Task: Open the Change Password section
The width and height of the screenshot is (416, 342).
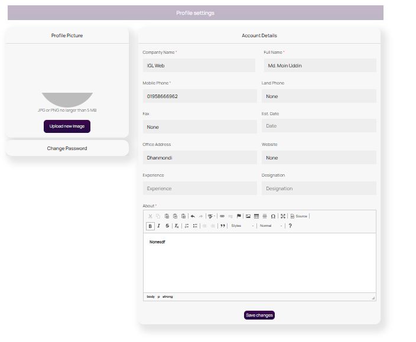Action: (x=67, y=148)
